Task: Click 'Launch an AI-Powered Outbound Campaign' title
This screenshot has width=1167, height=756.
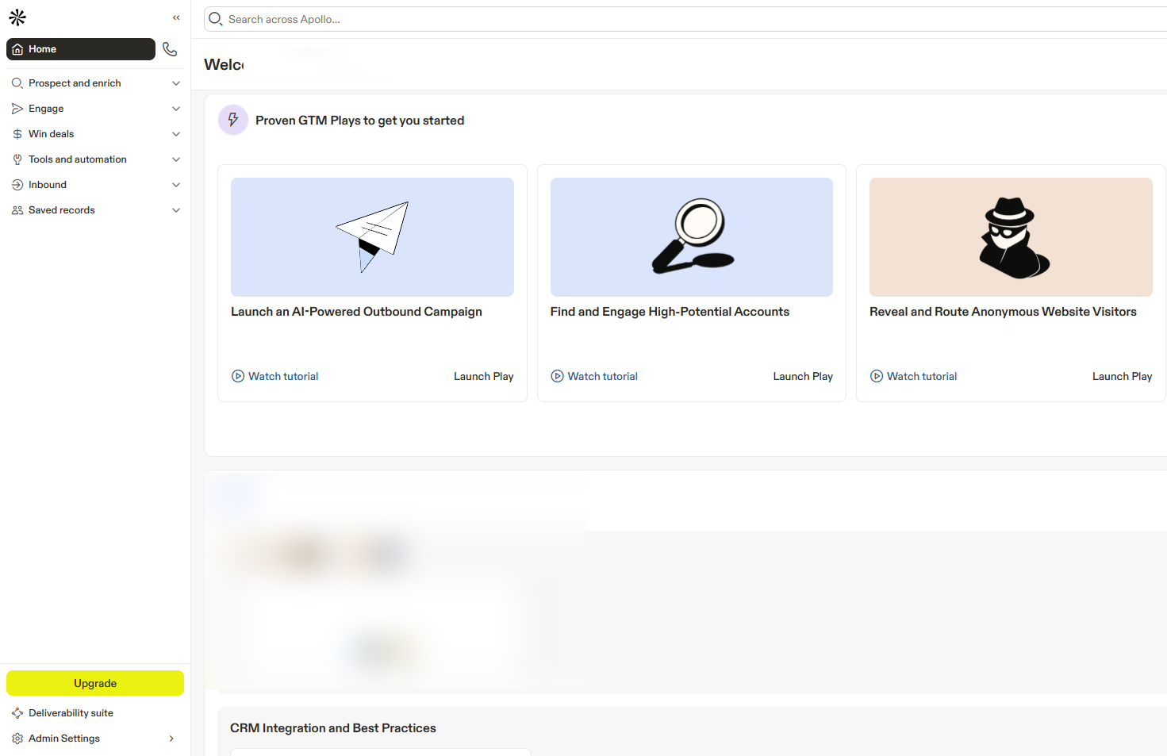Action: (356, 312)
